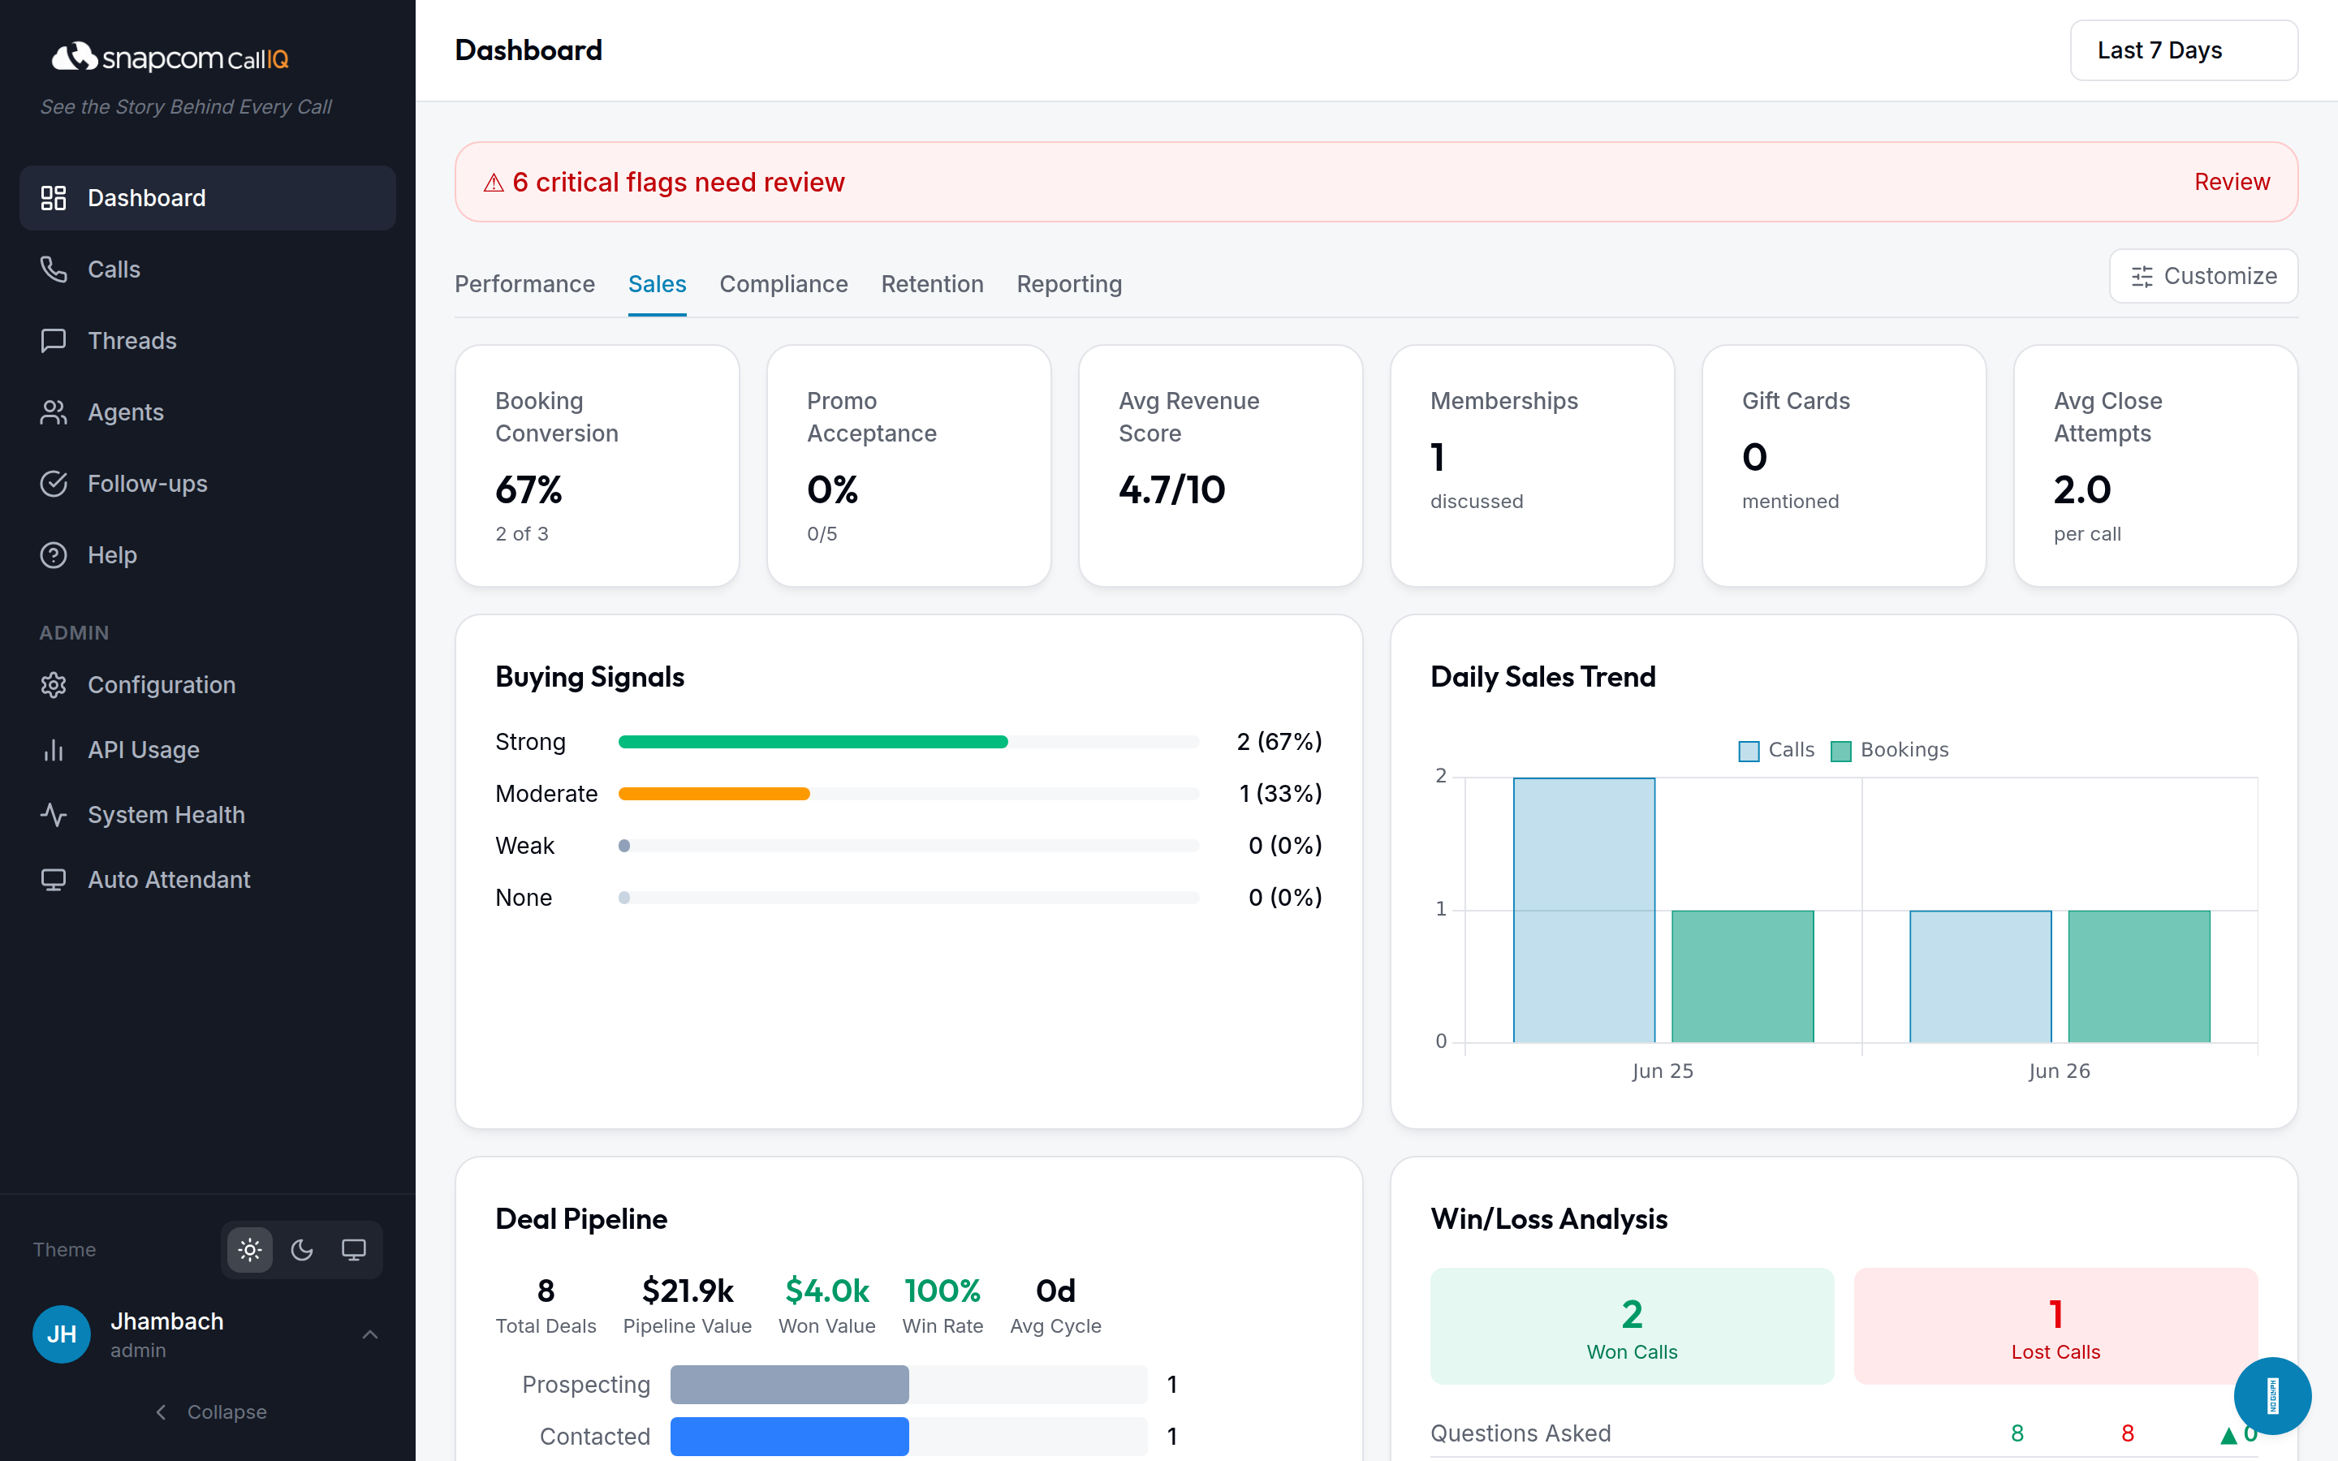Toggle Calls series in chart legend
The image size is (2338, 1461).
click(1775, 751)
